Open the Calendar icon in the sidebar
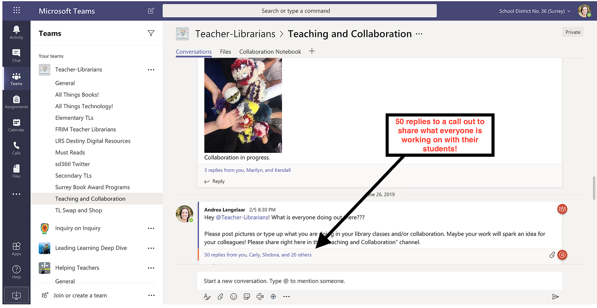 (x=16, y=125)
